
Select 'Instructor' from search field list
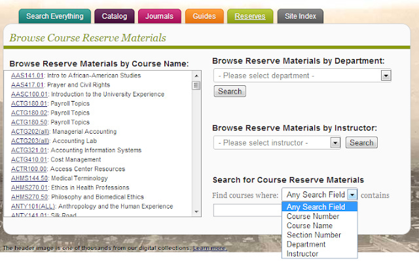(319, 254)
